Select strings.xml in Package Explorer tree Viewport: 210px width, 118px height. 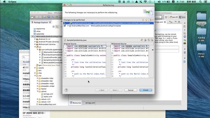pos(48,94)
